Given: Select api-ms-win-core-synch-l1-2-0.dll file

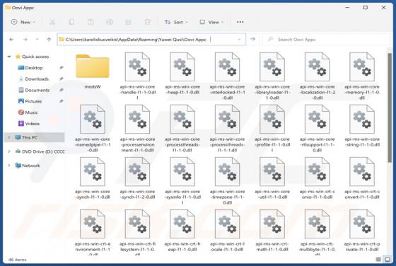Looking at the screenshot, I should pos(137,178).
